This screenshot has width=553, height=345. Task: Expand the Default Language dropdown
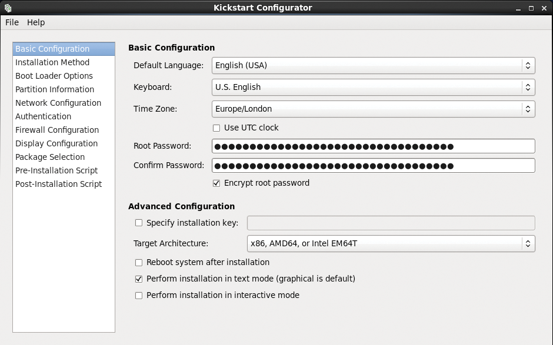(x=373, y=65)
